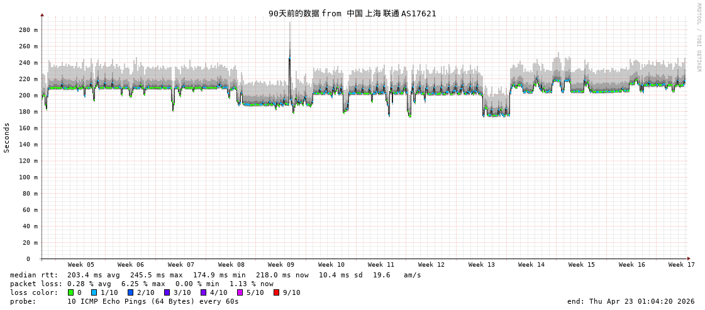Click the end timestamp text at bottom right
The width and height of the screenshot is (705, 310).
click(x=631, y=301)
